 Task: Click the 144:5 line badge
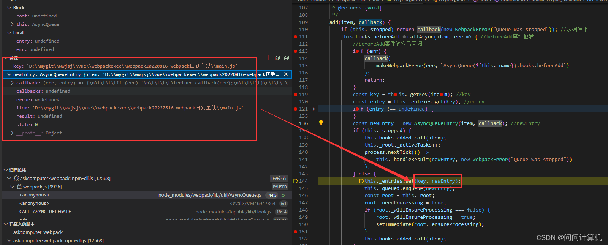271,195
